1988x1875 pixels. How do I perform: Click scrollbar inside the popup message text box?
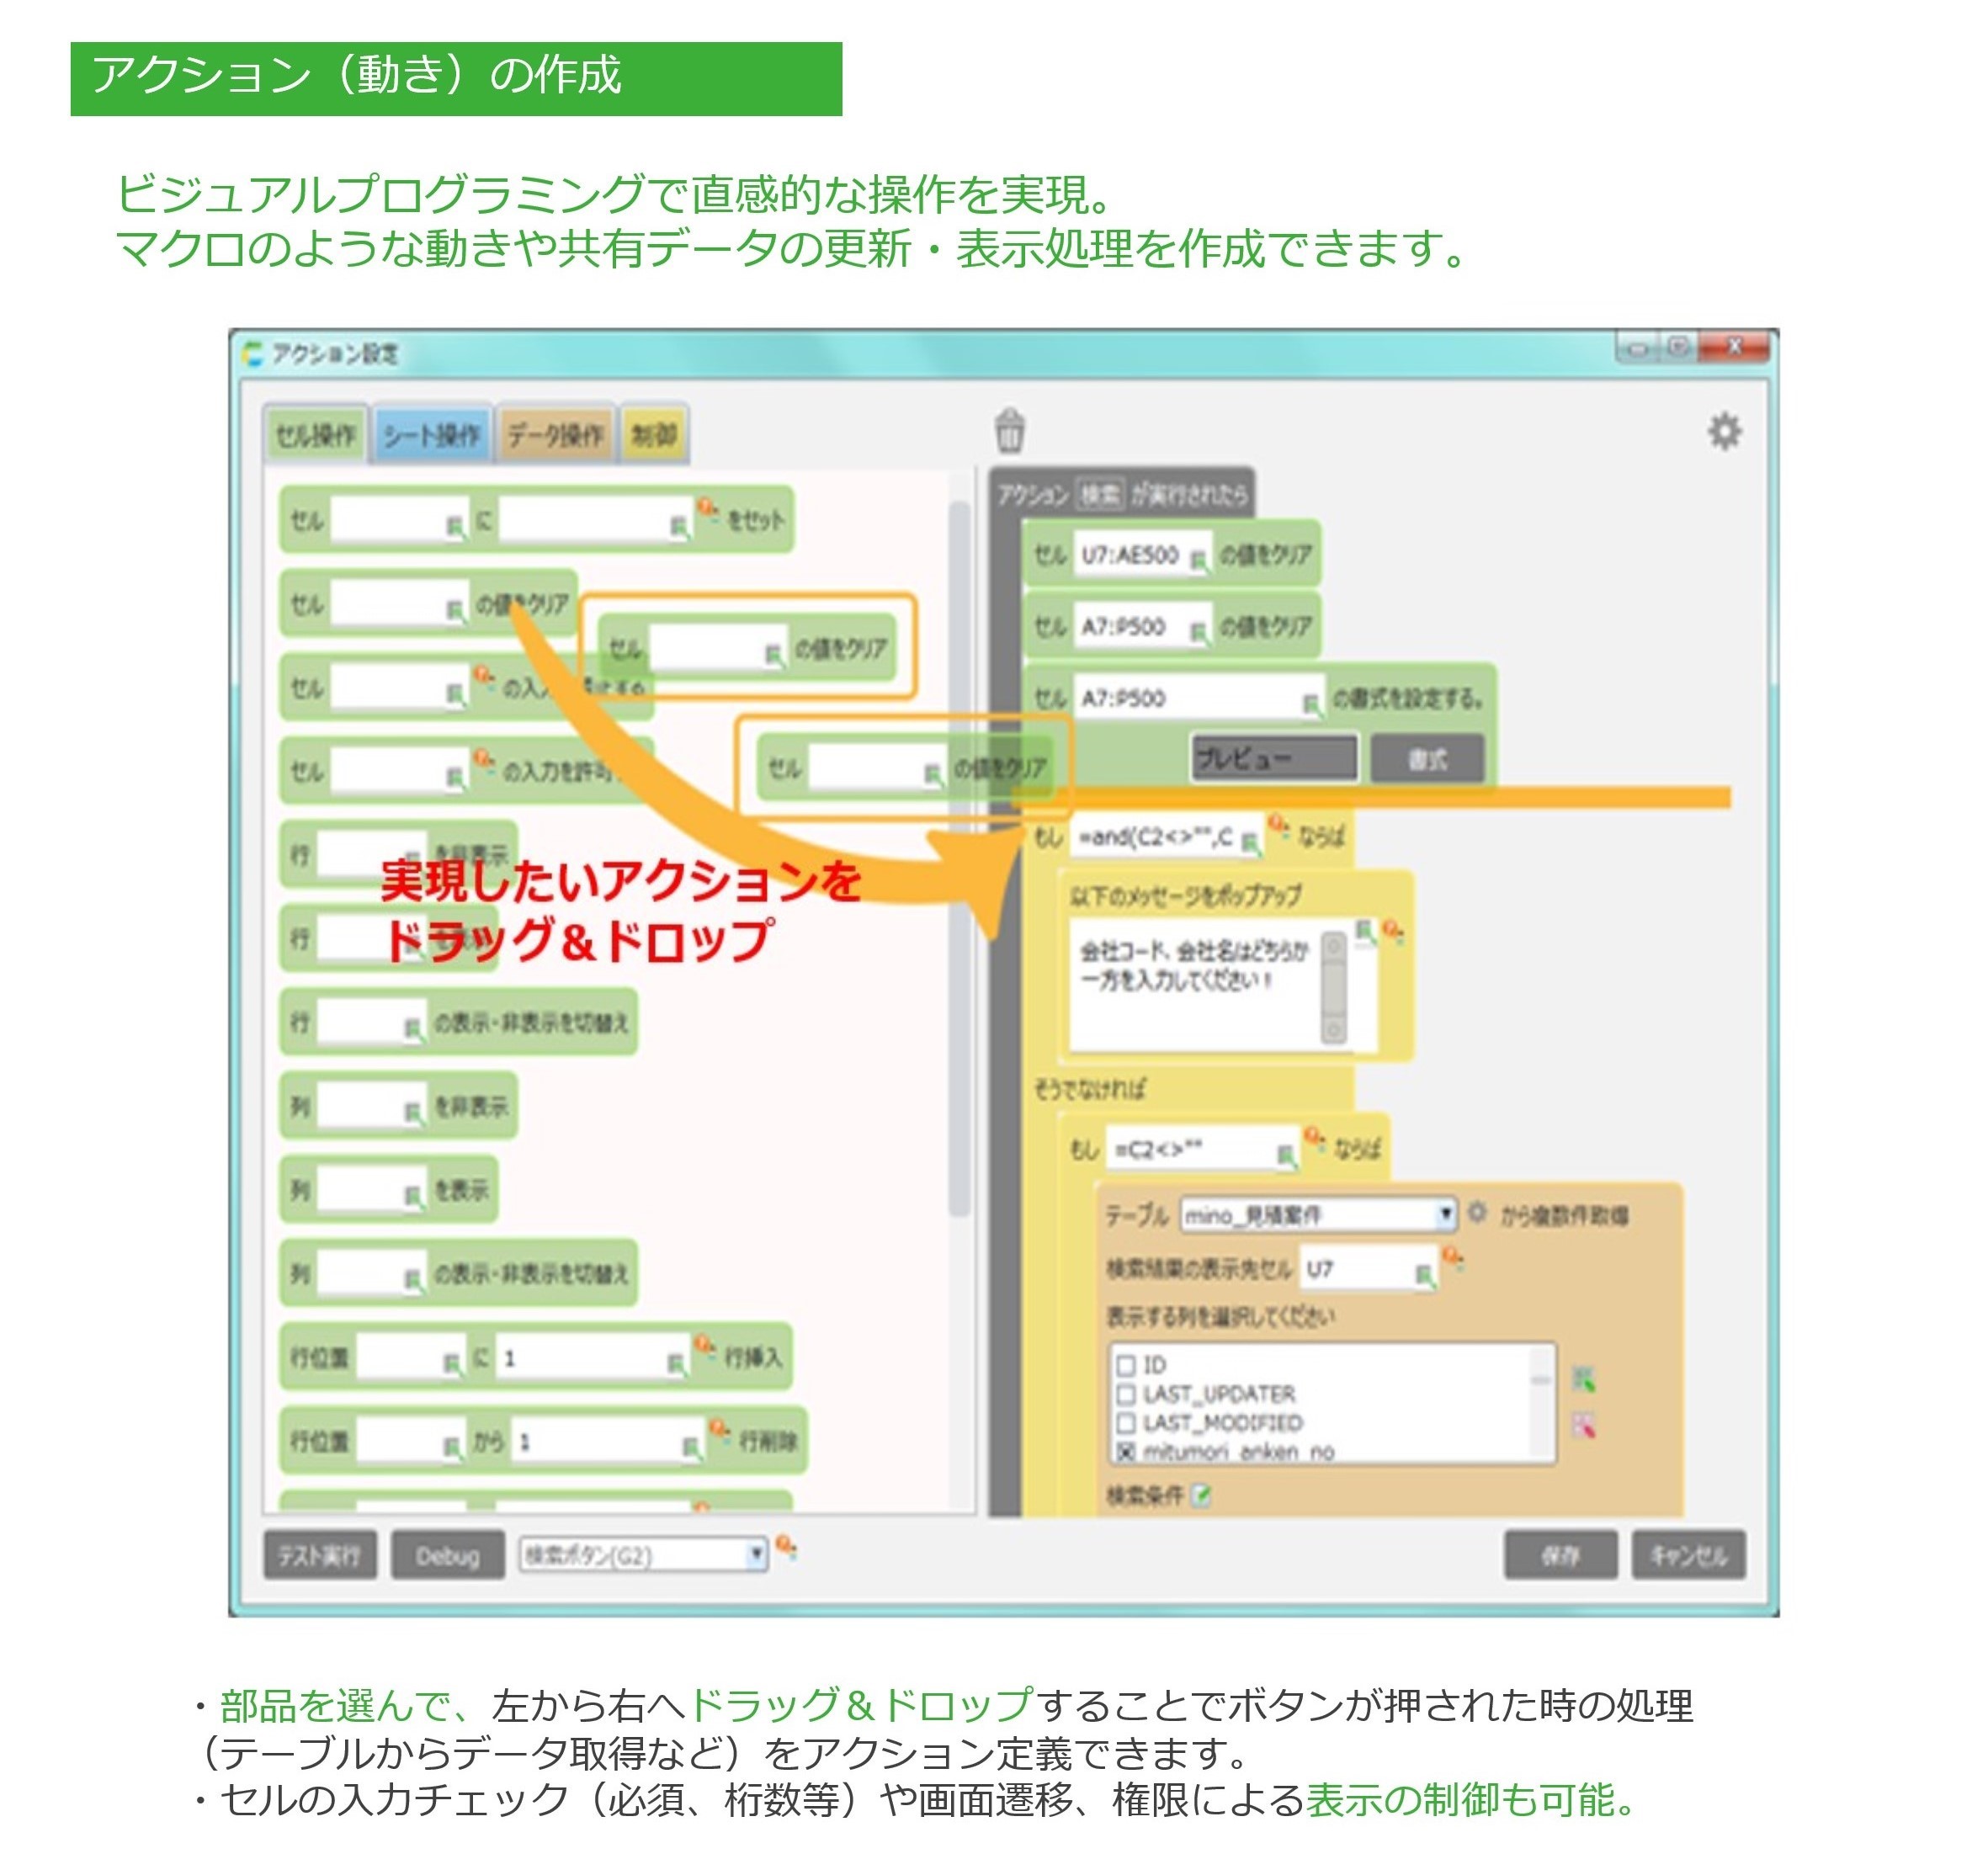tap(1334, 988)
